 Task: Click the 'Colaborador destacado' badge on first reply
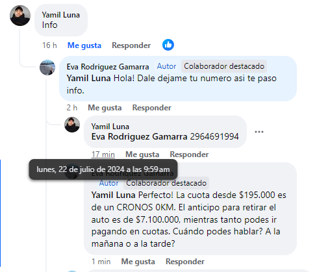point(224,66)
